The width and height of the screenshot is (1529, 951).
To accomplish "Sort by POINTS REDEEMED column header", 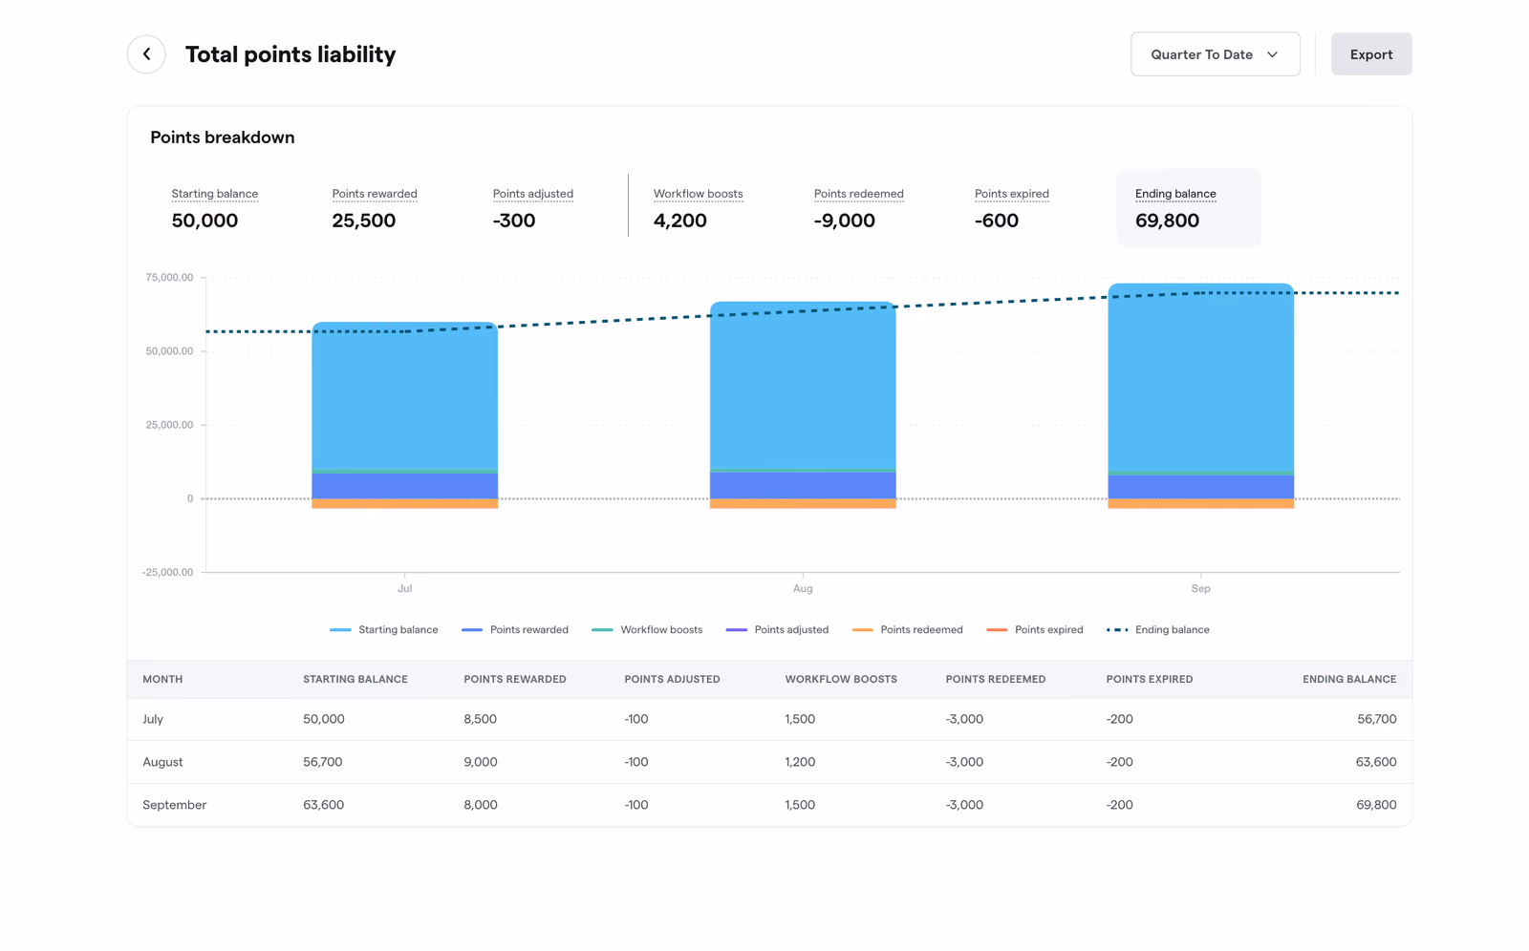I will pyautogui.click(x=996, y=680).
